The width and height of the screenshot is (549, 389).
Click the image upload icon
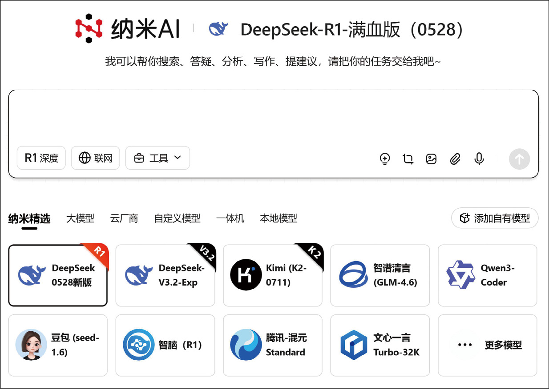(x=431, y=159)
